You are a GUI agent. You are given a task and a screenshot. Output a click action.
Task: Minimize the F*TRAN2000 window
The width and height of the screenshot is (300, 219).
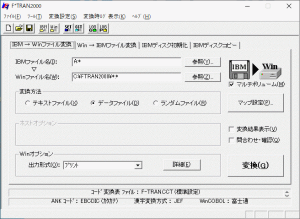tap(247, 6)
